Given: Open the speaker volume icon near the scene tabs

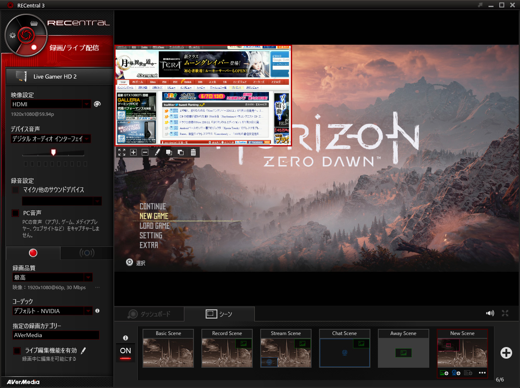Looking at the screenshot, I should [x=490, y=313].
